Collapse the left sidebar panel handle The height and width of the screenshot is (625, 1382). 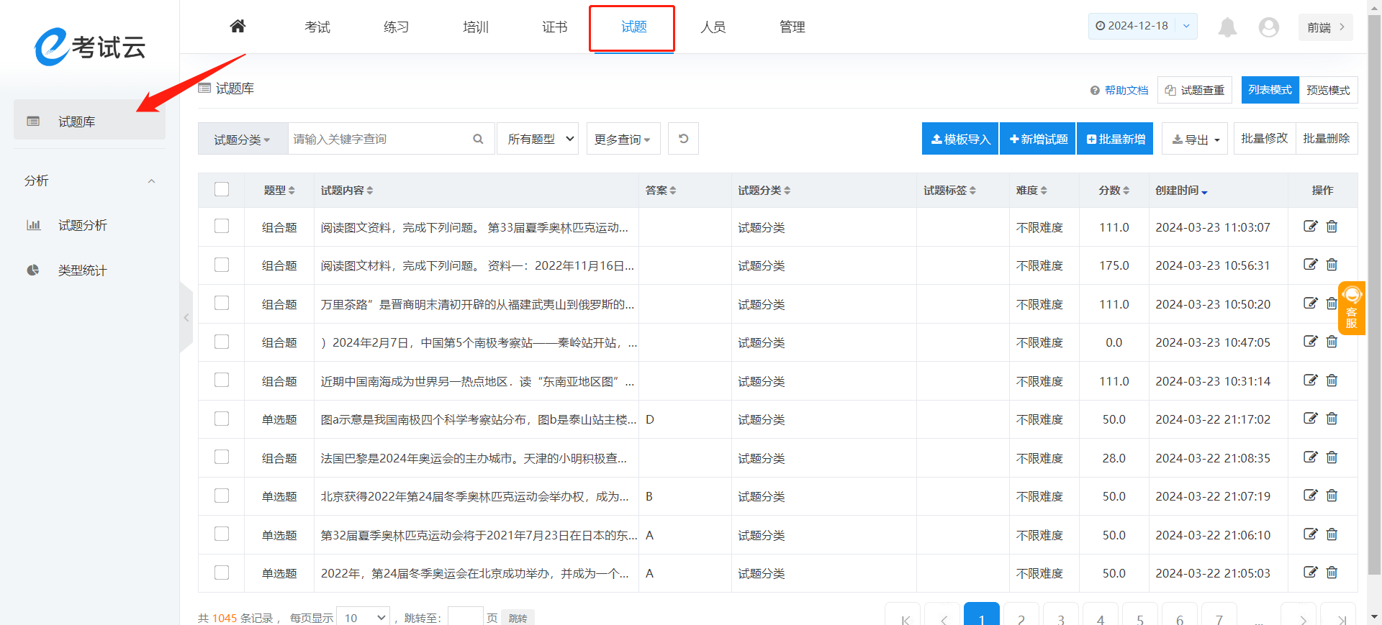[186, 317]
